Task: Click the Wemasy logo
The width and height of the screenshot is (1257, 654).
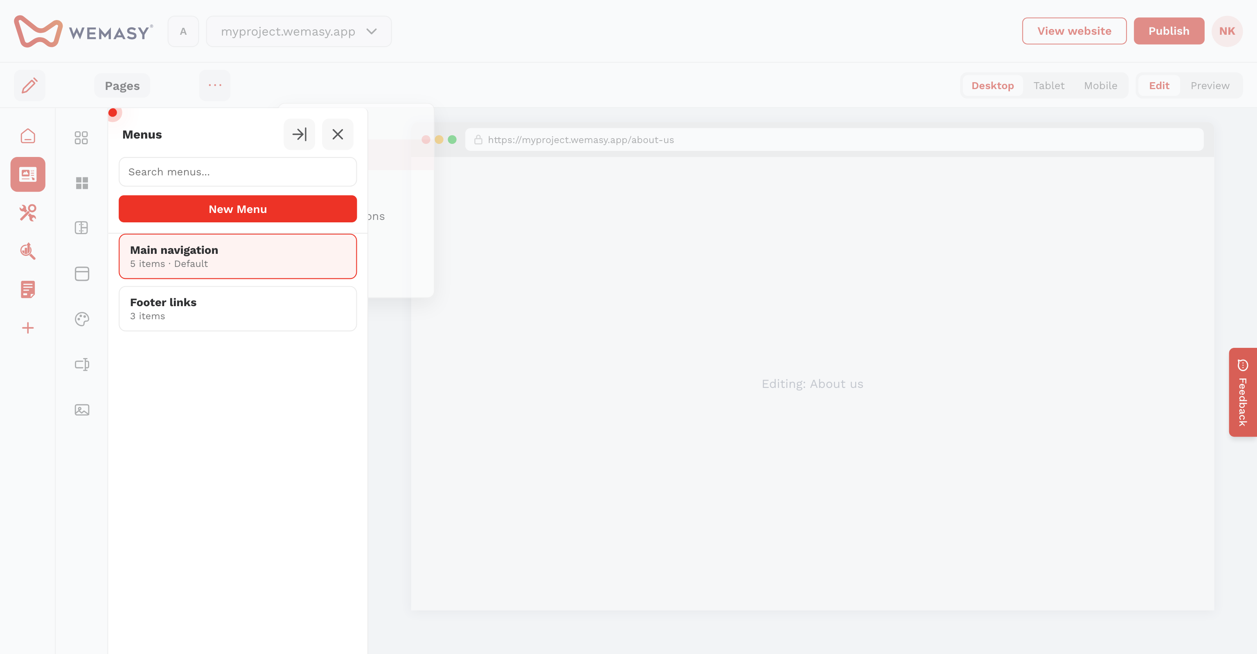Action: coord(83,31)
